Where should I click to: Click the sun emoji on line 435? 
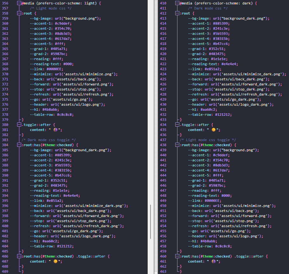click(x=214, y=130)
